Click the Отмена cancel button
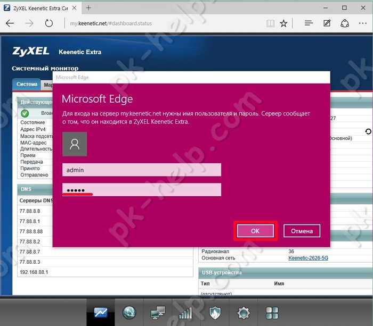This screenshot has width=373, height=326. pos(302,231)
